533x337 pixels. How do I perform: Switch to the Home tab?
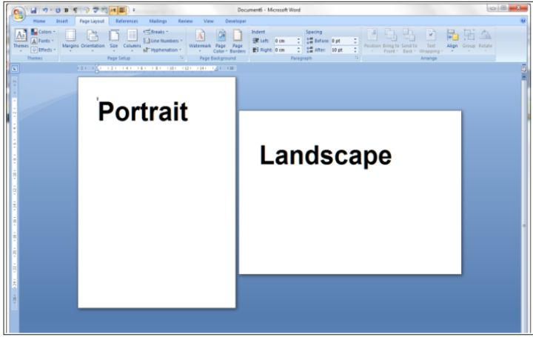pyautogui.click(x=39, y=21)
